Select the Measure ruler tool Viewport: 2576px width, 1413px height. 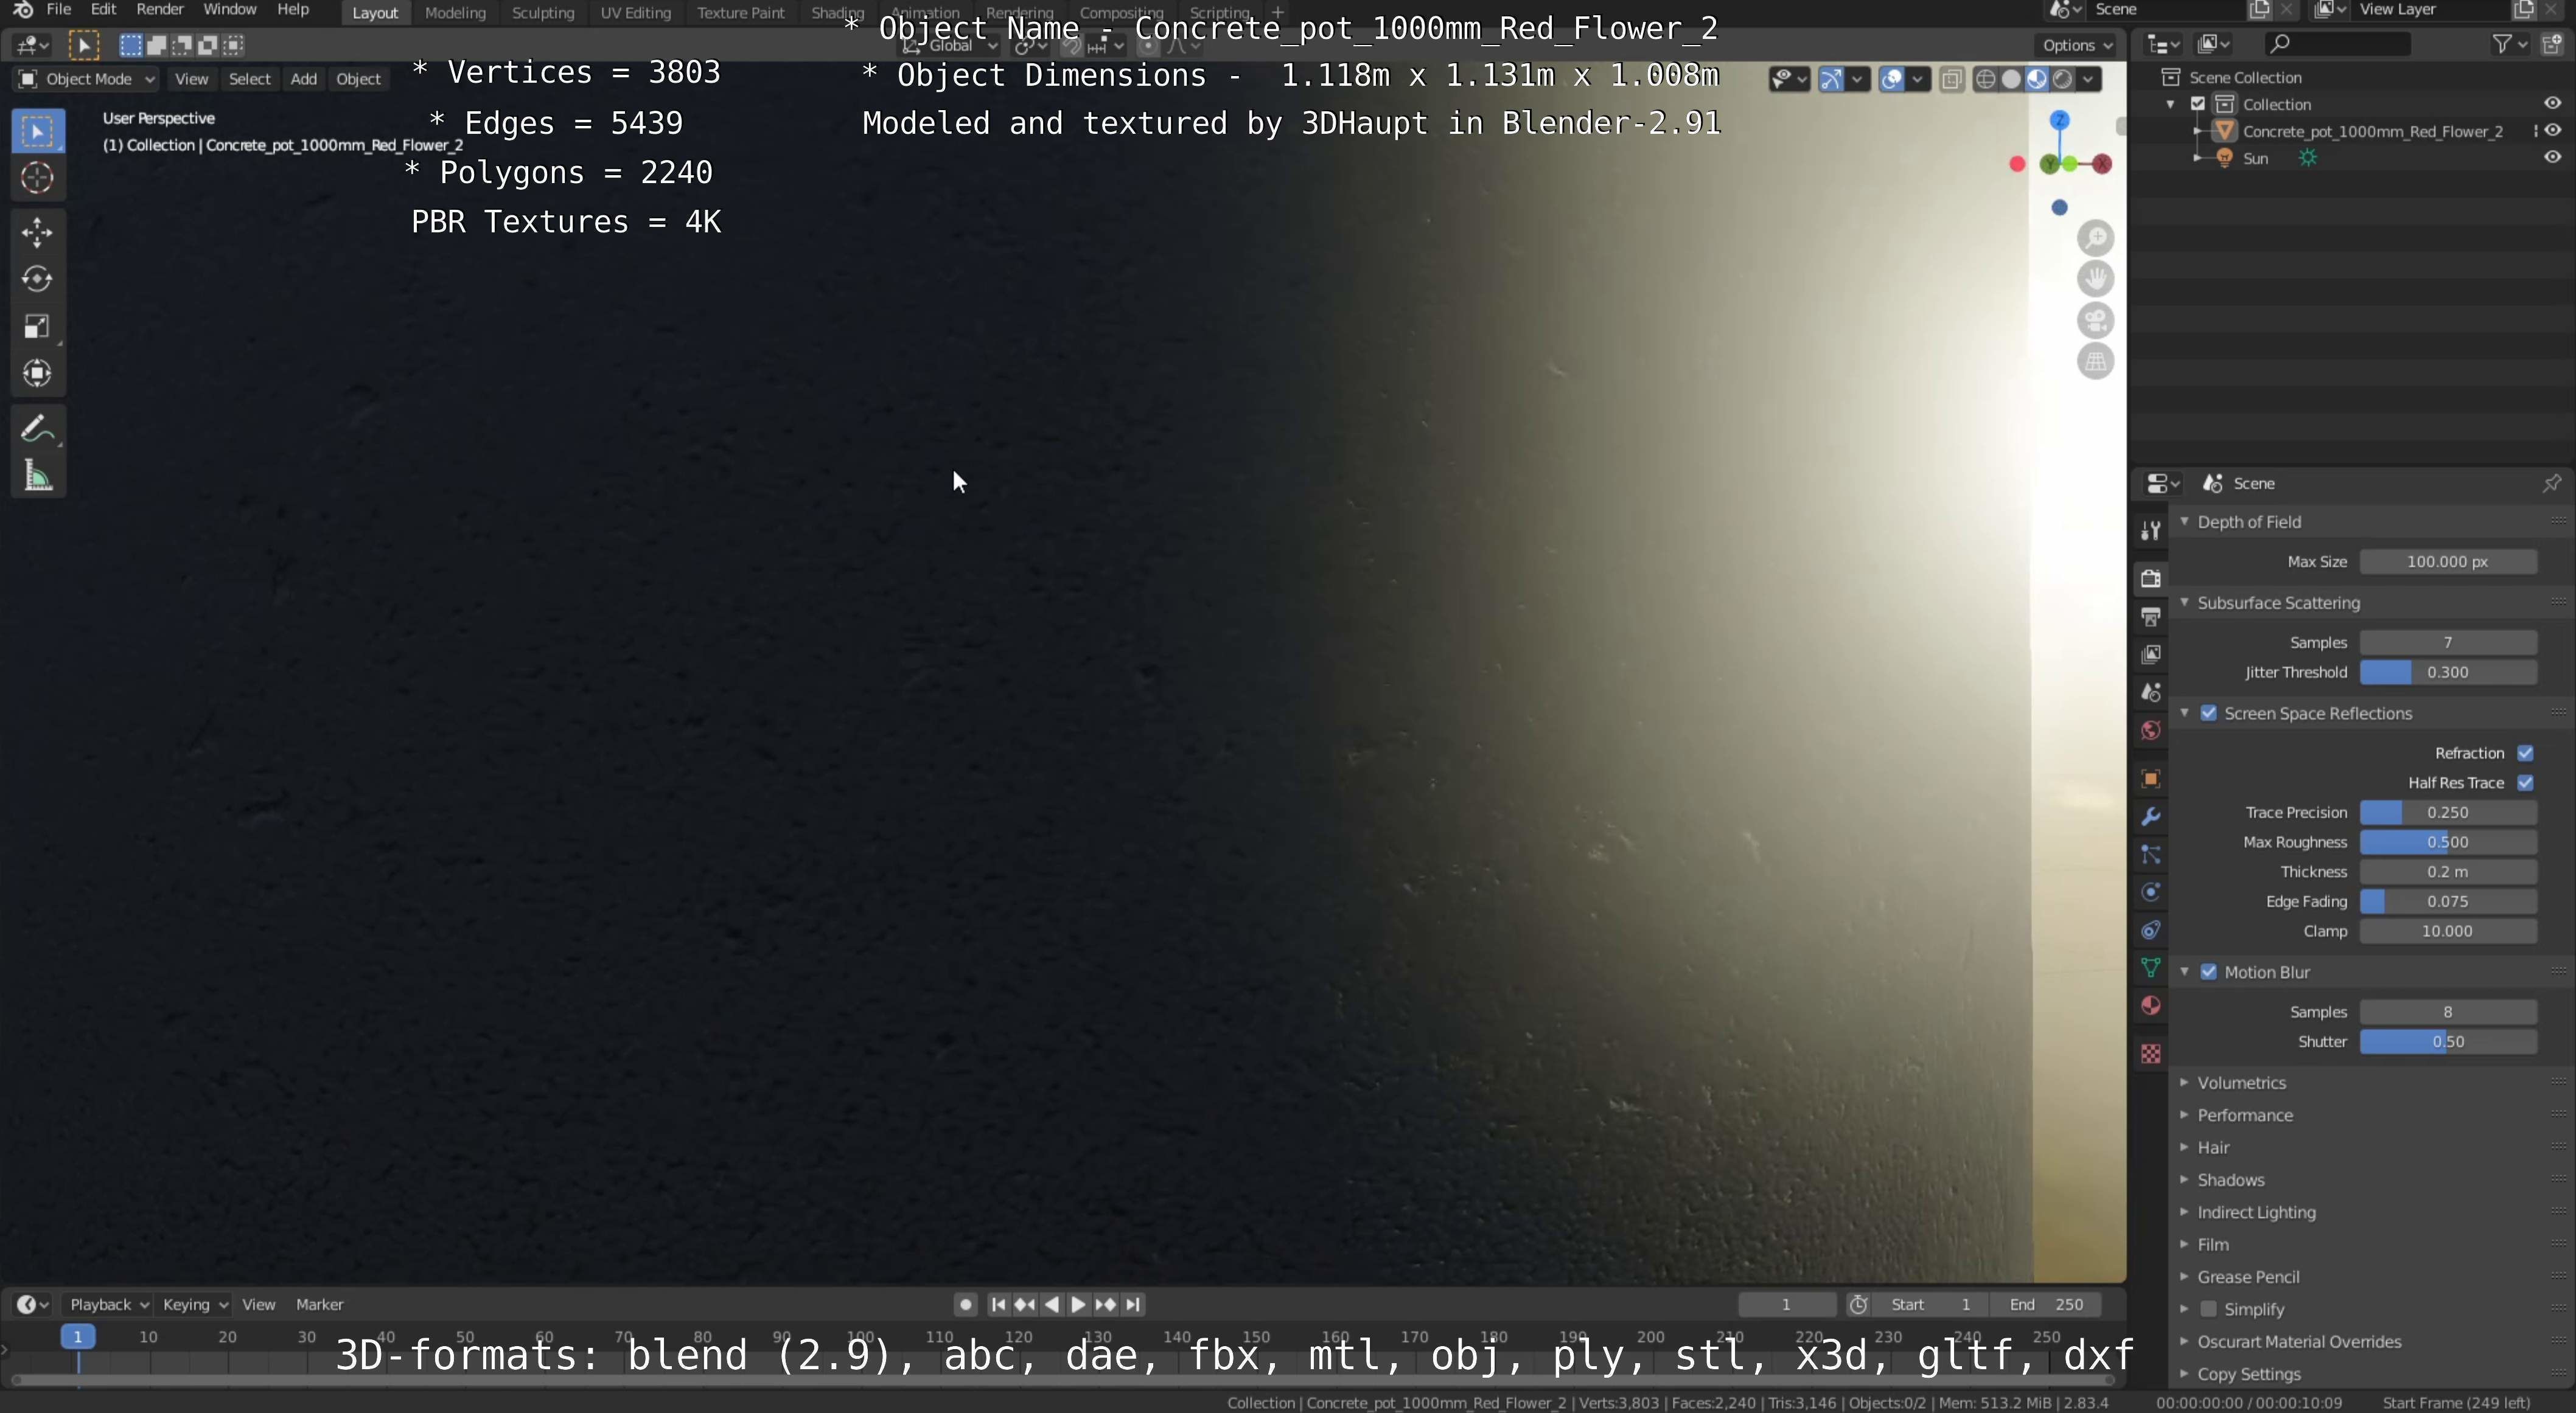(37, 477)
